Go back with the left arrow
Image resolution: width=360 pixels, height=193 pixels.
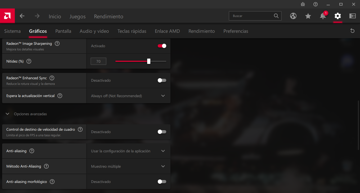(x=22, y=16)
